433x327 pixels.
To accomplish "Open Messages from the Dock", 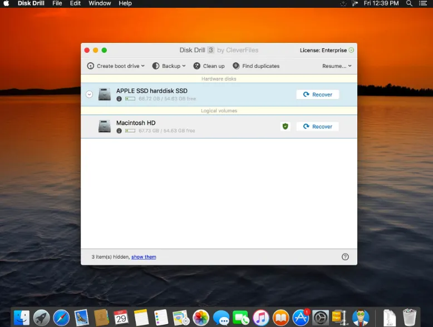I will (221, 318).
